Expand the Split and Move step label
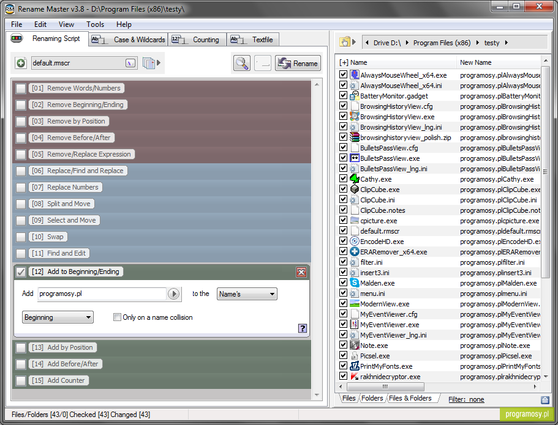 61,204
